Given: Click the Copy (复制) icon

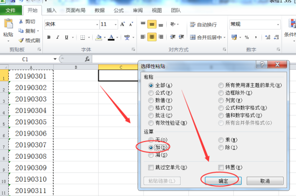Looking at the screenshot, I should (21, 30).
